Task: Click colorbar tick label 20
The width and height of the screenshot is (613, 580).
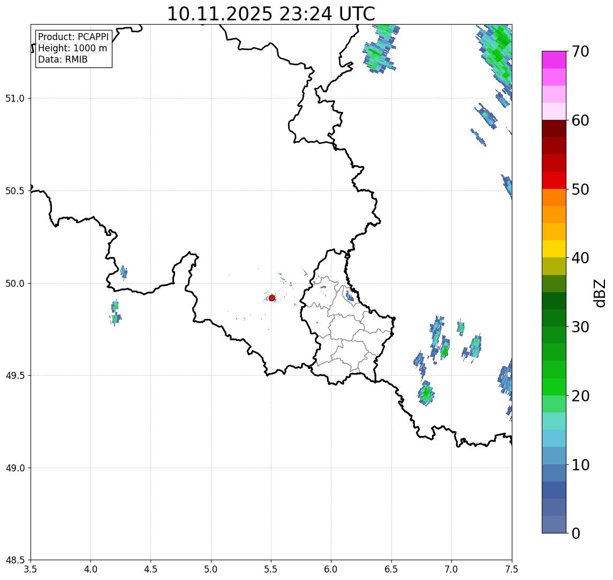Action: [x=580, y=395]
